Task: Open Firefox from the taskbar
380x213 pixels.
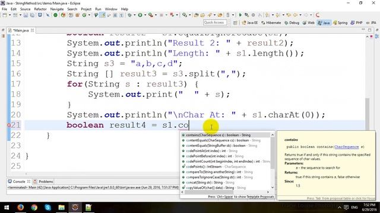Action: (x=20, y=207)
